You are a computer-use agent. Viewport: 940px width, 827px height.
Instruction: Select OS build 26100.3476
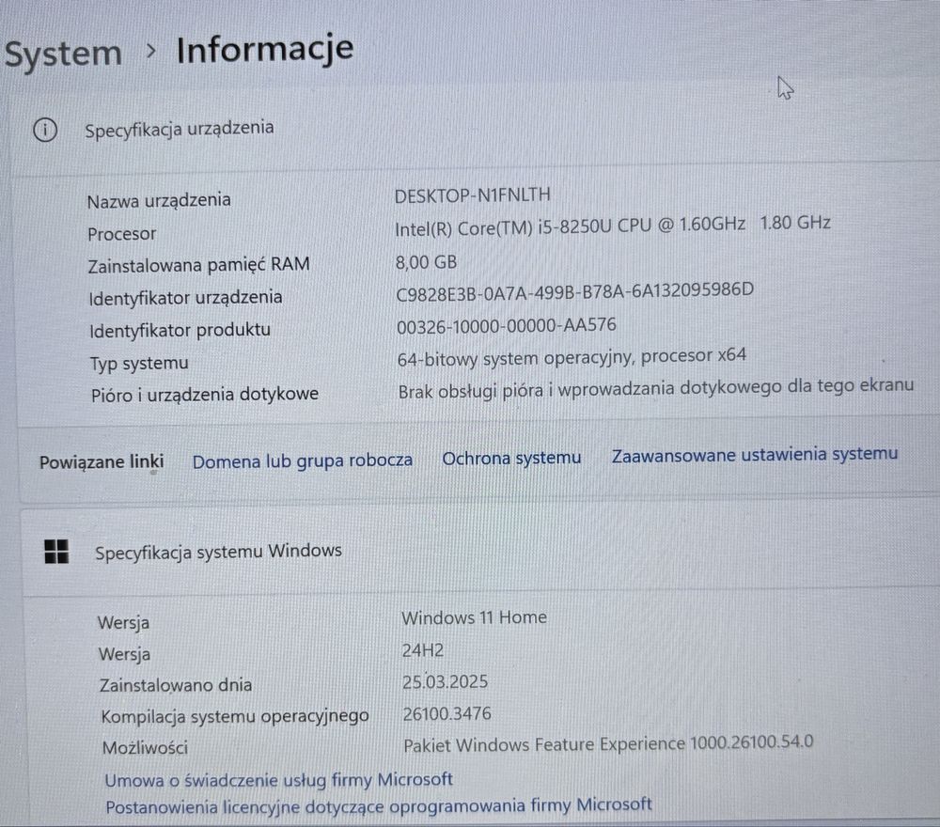tap(446, 713)
